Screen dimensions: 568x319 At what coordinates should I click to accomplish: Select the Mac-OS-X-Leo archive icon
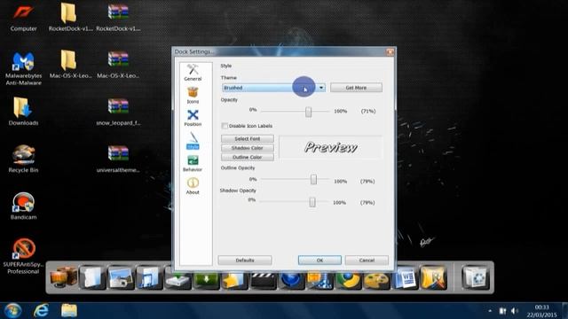tap(118, 65)
